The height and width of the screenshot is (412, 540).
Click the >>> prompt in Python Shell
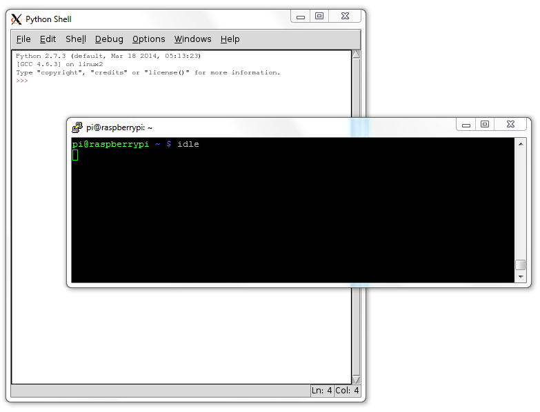(21, 81)
